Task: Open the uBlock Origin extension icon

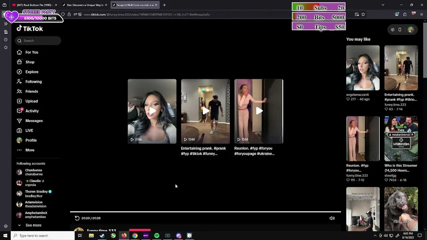Action: coord(414,14)
